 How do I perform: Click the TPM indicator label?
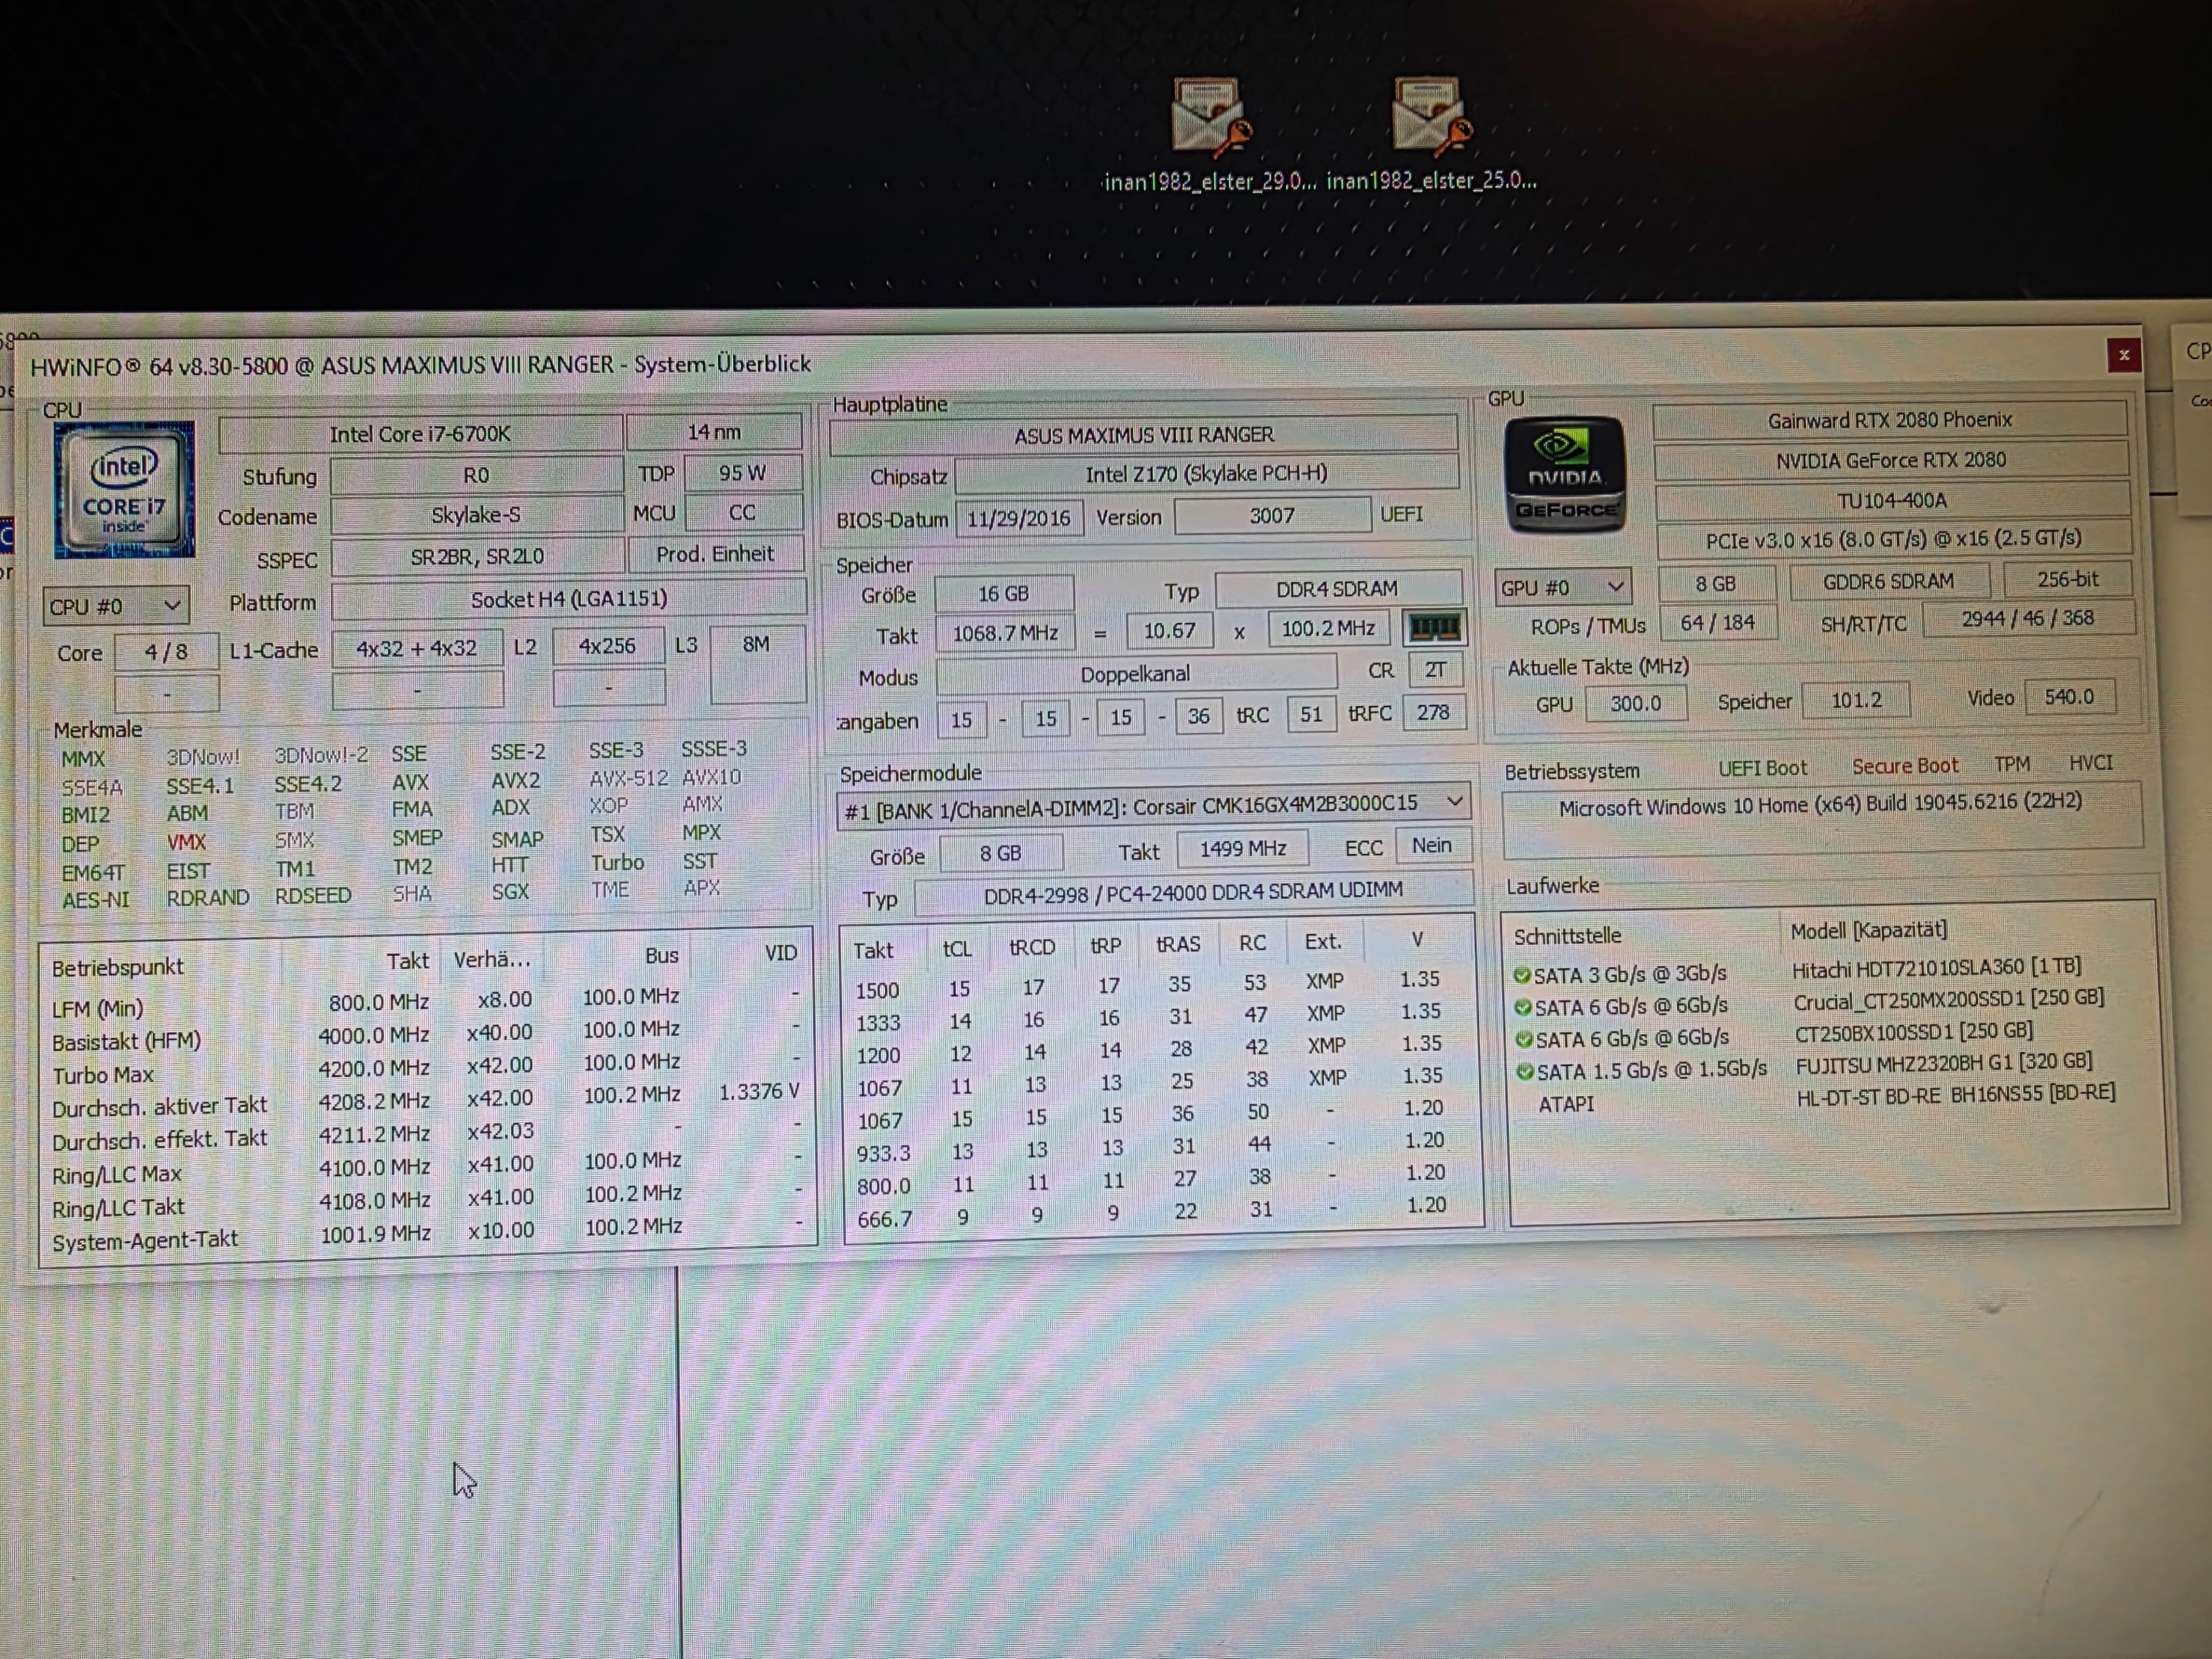click(2011, 765)
